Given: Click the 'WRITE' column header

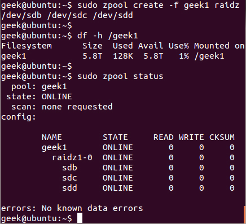Looking at the screenshot, I should [191, 137].
